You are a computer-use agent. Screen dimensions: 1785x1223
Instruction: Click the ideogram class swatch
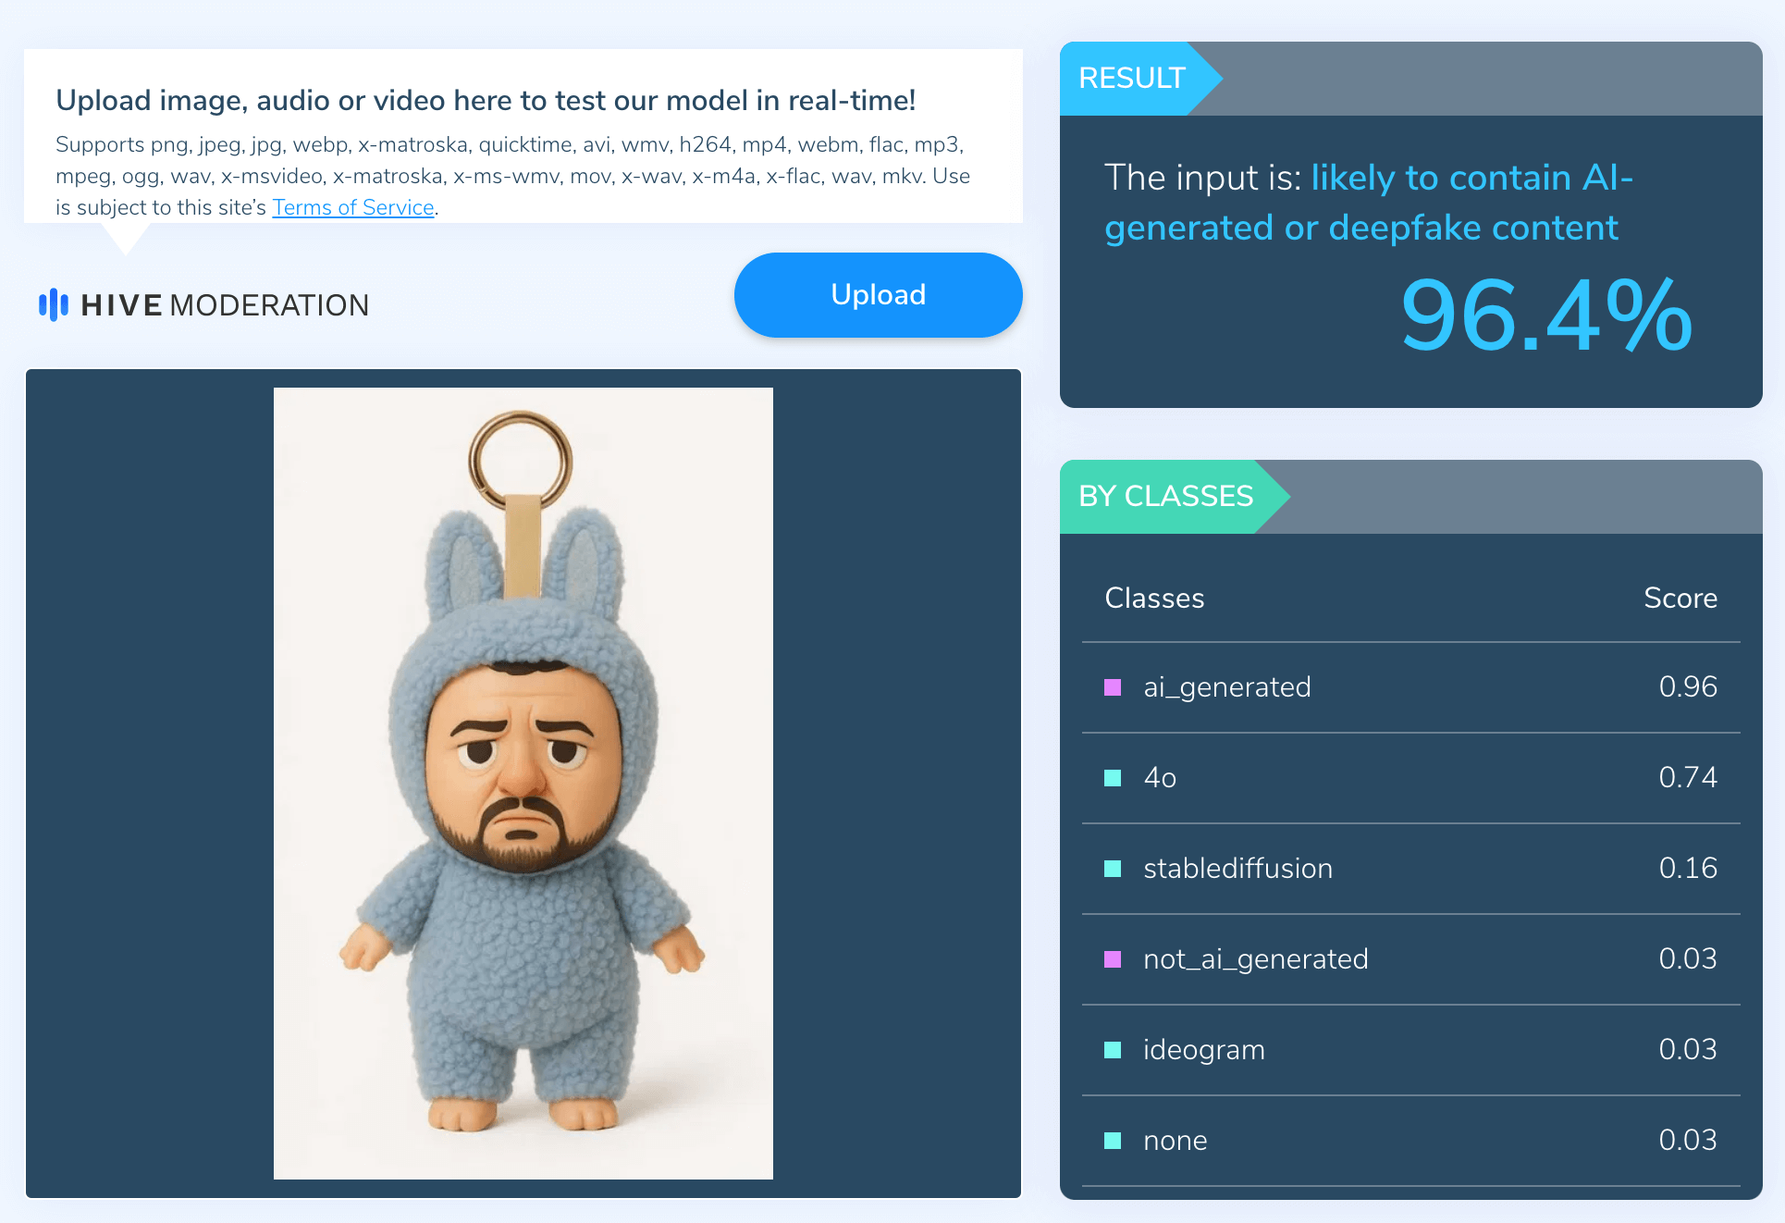[1113, 1050]
